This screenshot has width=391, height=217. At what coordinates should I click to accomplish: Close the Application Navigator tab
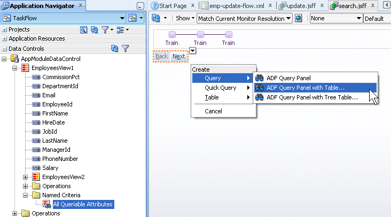pos(81,5)
